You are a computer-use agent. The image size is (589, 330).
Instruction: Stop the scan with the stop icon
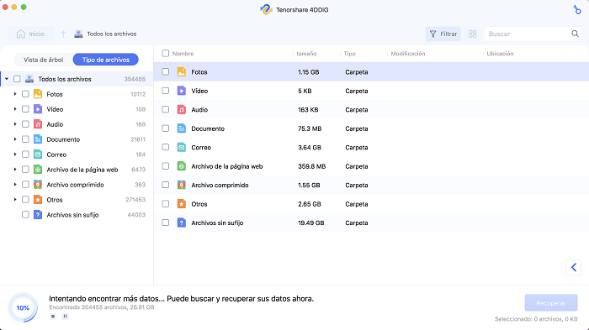(x=53, y=316)
